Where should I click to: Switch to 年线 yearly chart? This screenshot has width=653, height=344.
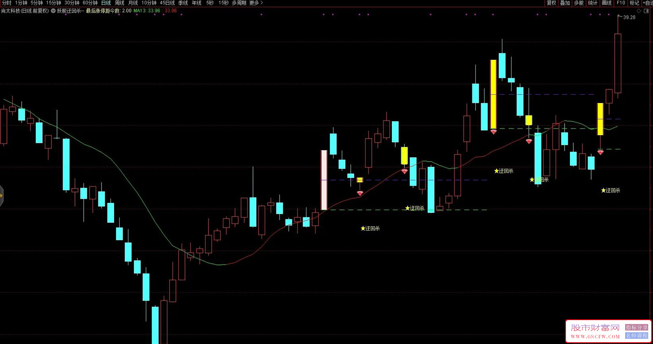tap(197, 3)
